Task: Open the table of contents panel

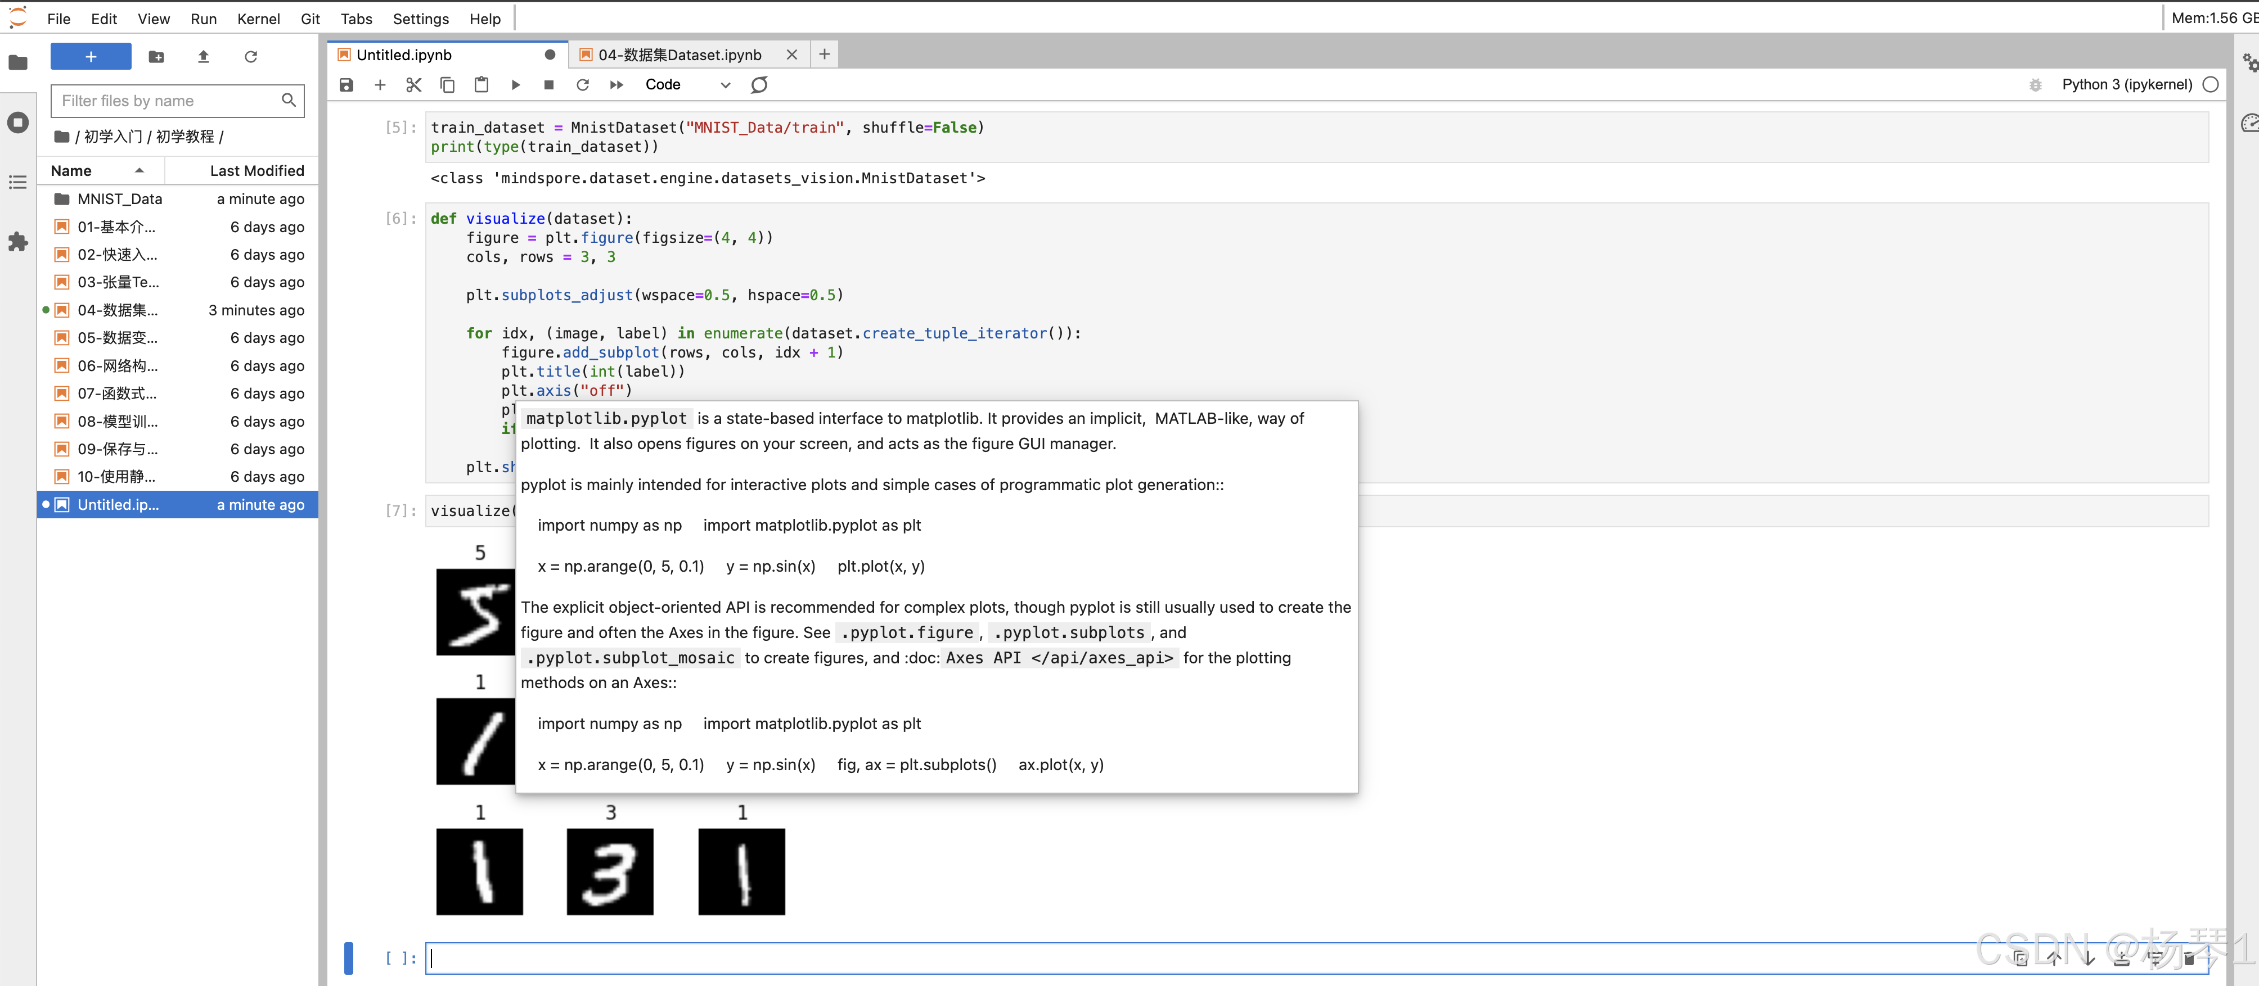Action: (x=17, y=182)
